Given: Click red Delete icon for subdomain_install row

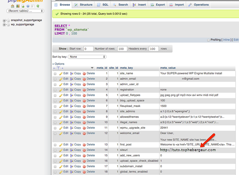Looking at the screenshot, I should point(84,167).
